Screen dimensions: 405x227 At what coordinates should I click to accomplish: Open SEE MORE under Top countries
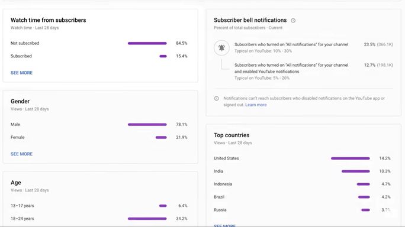click(x=225, y=225)
